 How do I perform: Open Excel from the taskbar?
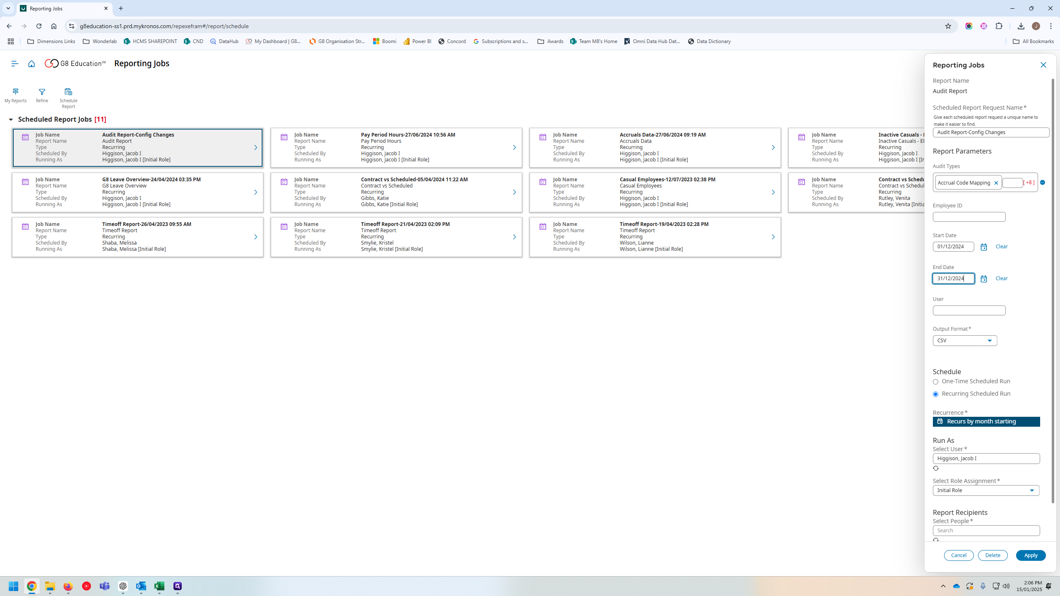point(159,586)
